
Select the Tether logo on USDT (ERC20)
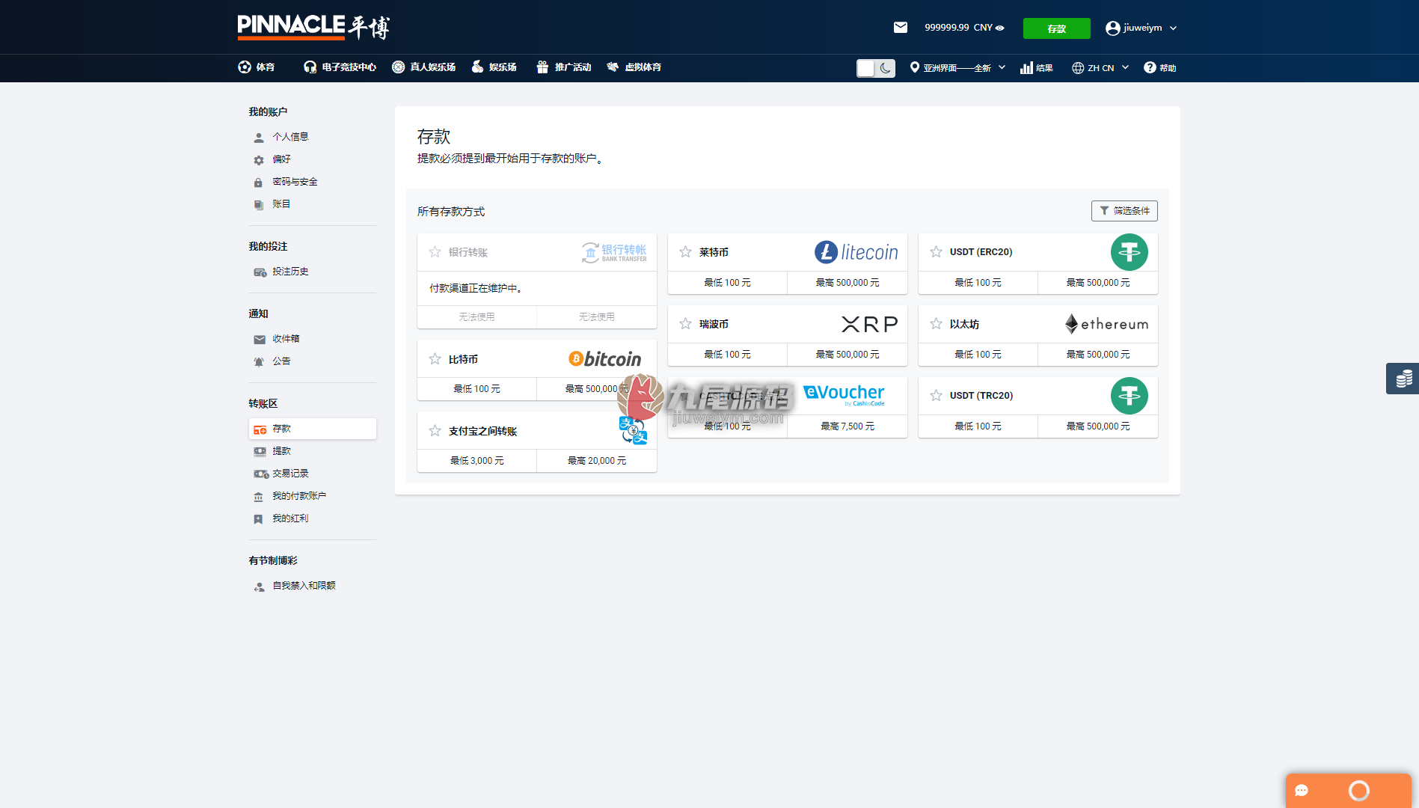[1130, 252]
